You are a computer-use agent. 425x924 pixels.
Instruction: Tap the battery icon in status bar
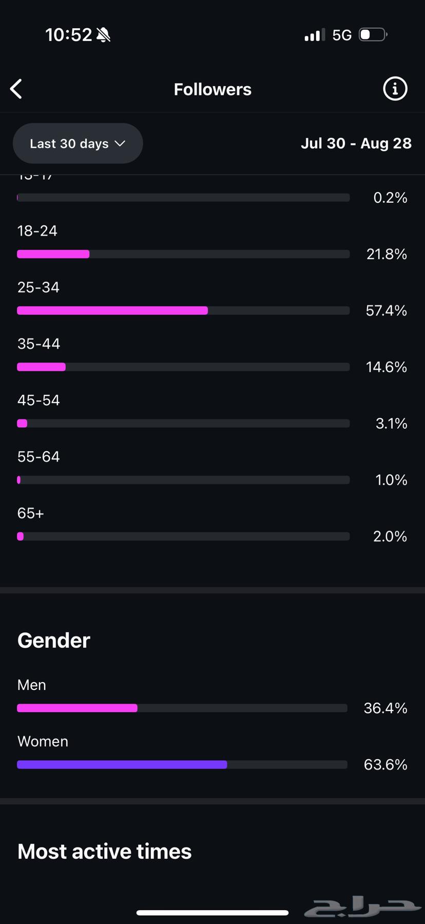pos(373,35)
